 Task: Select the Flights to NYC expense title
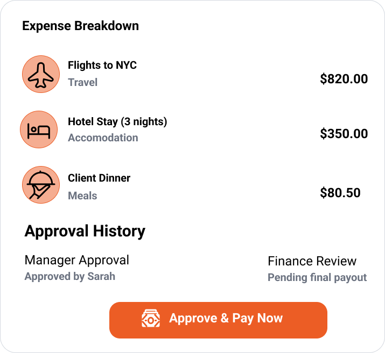click(102, 66)
